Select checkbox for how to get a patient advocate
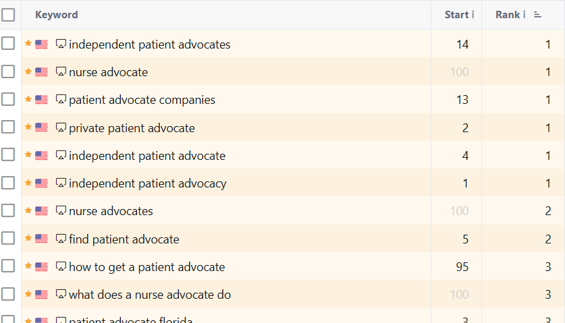Image resolution: width=565 pixels, height=323 pixels. (x=8, y=266)
